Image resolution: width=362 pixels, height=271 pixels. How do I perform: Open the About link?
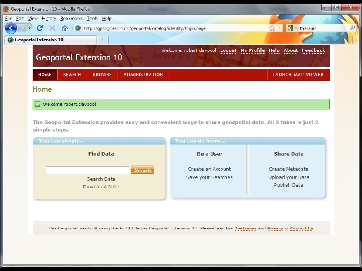tap(291, 50)
